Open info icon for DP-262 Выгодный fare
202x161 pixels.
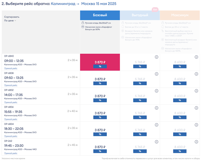coord(157,141)
